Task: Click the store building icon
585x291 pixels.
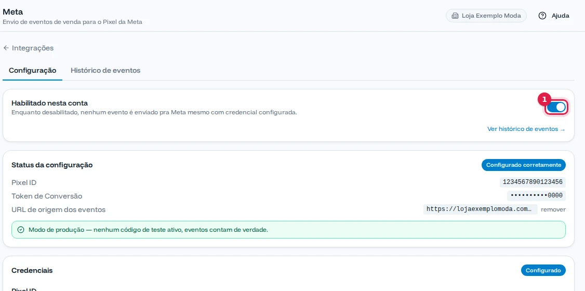Action: [x=455, y=16]
